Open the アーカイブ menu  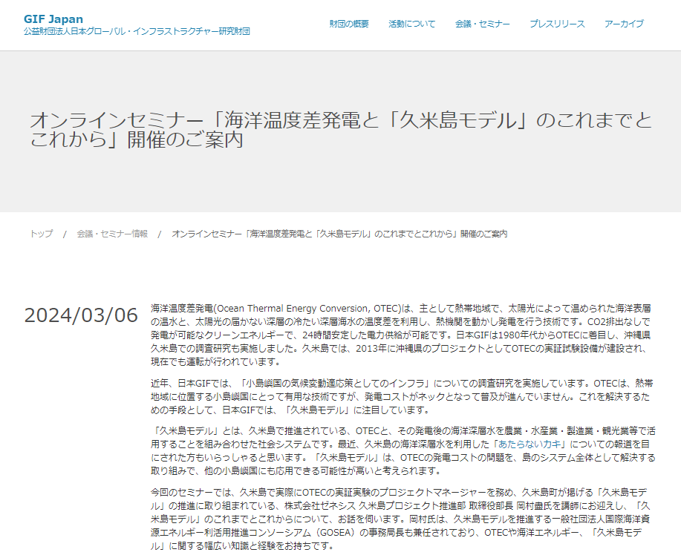pos(625,23)
